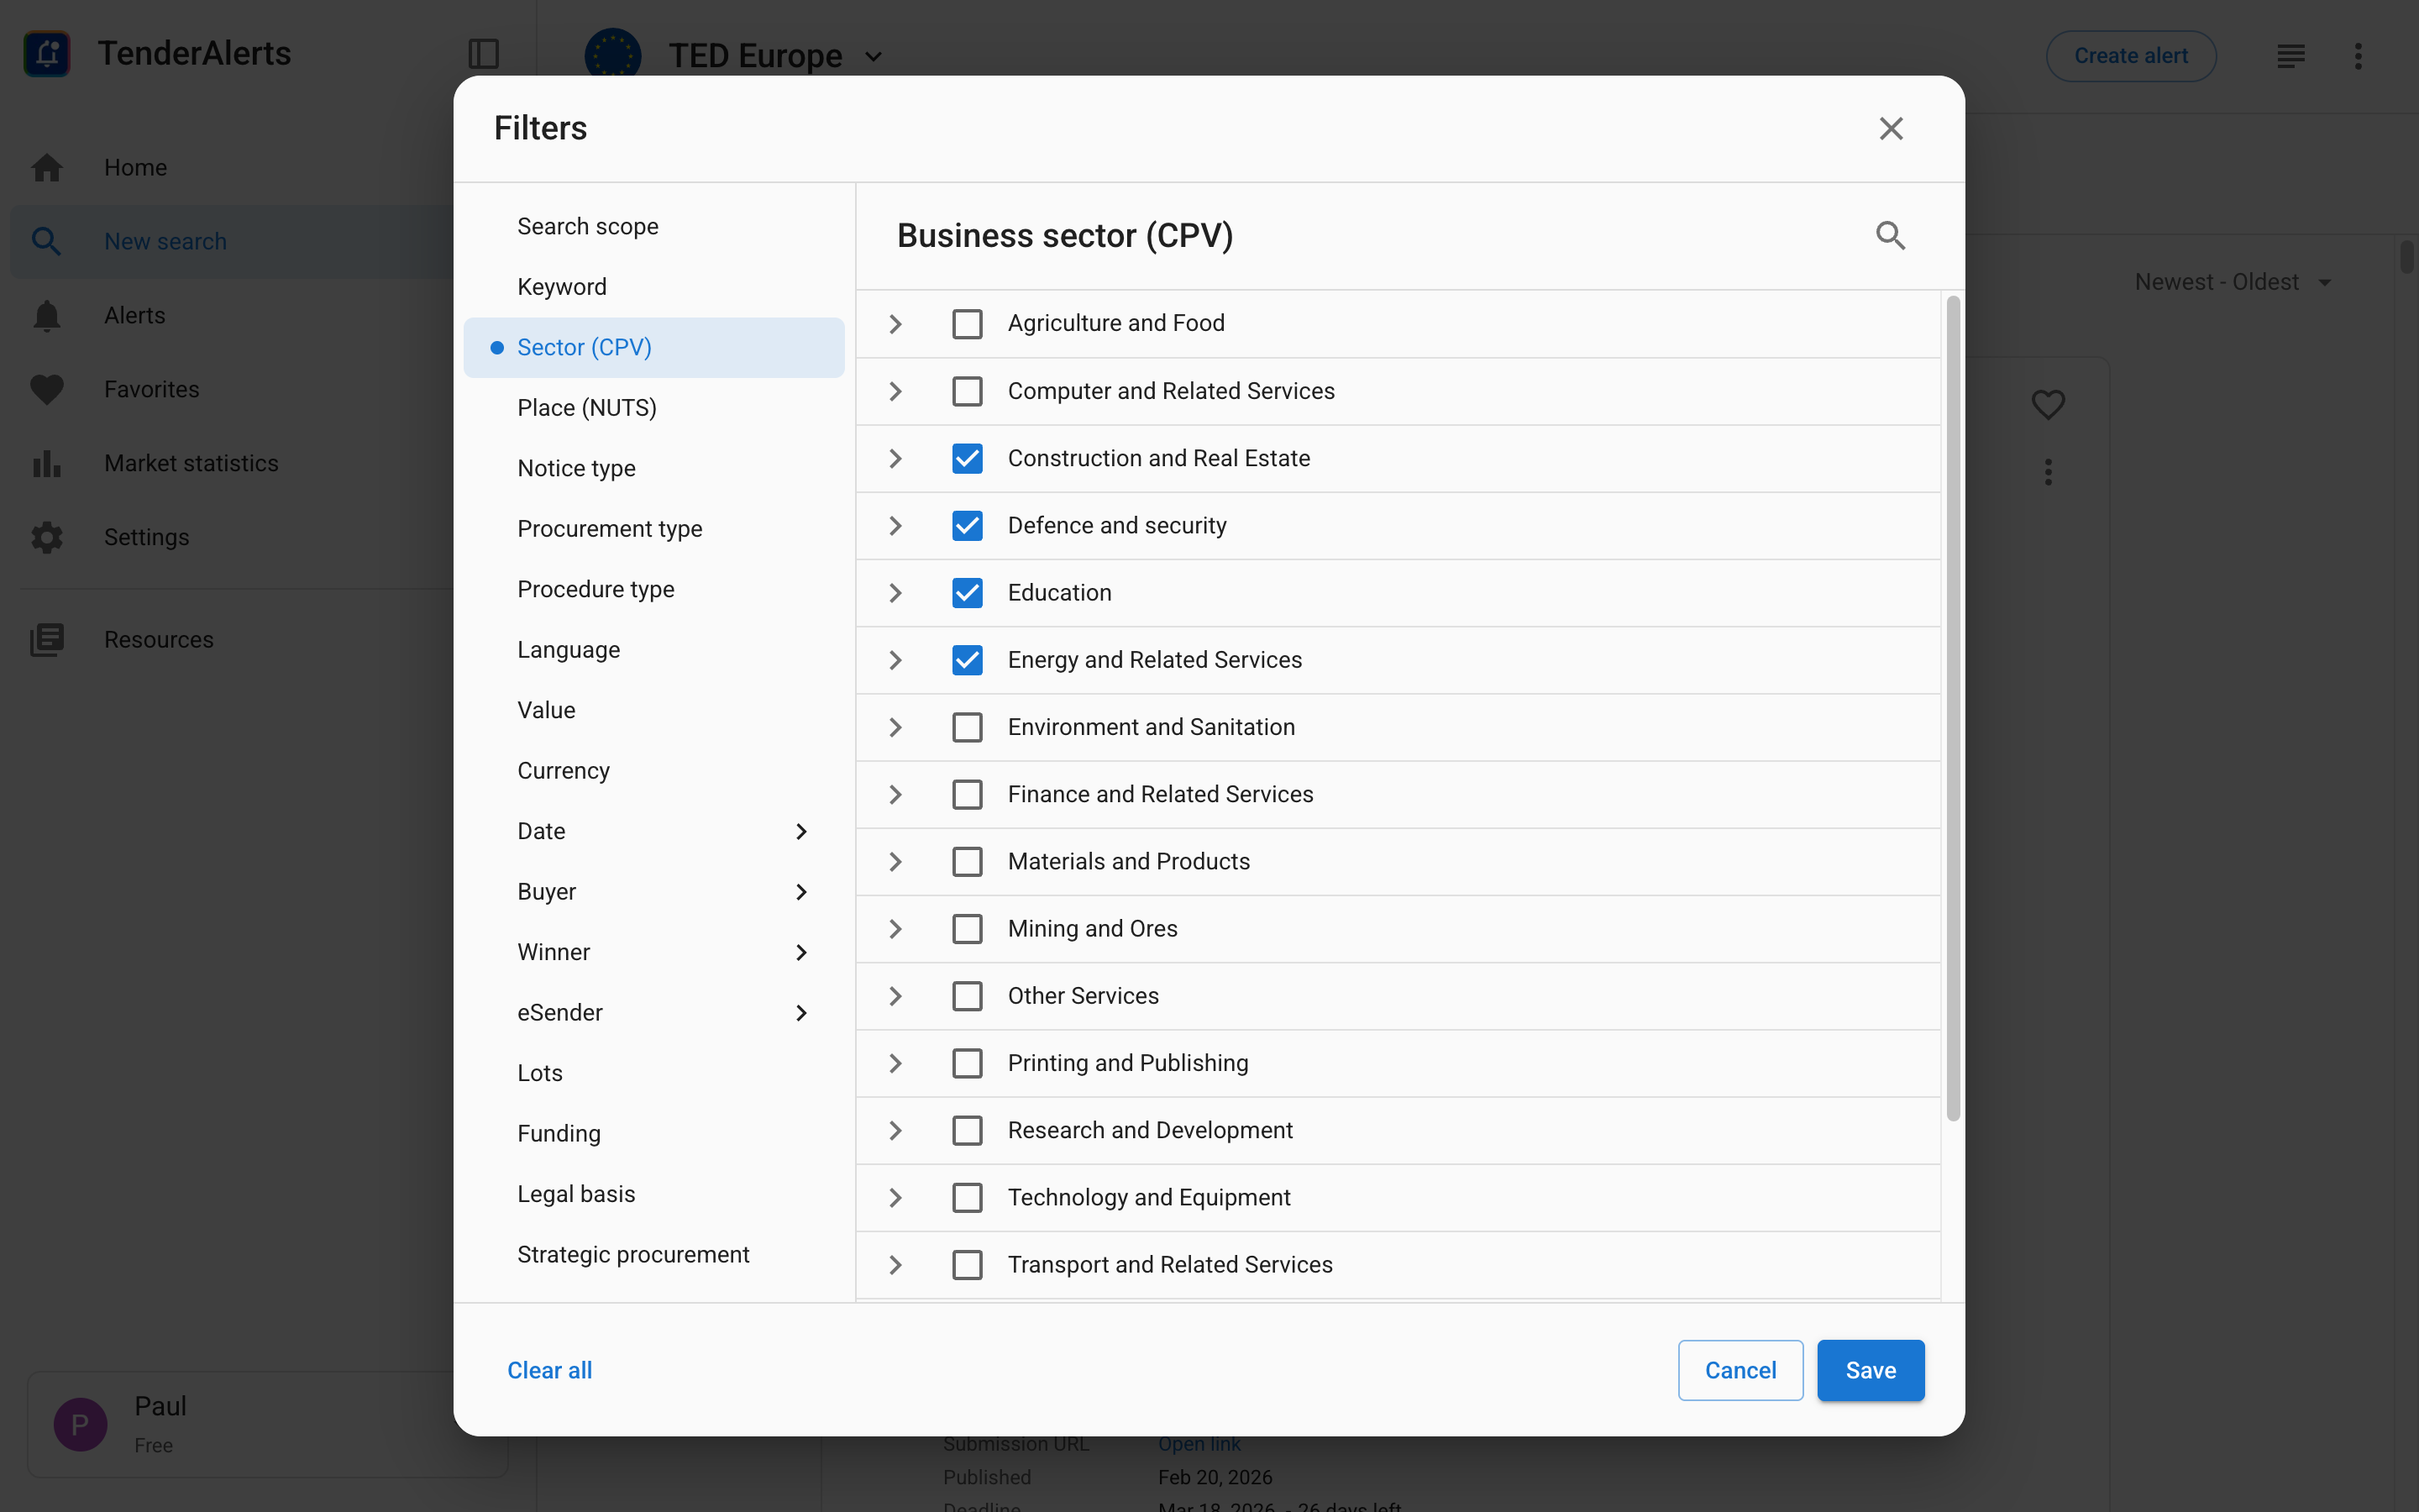This screenshot has height=1512, width=2419.
Task: Click the heart favorite icon on tender card
Action: [2047, 404]
